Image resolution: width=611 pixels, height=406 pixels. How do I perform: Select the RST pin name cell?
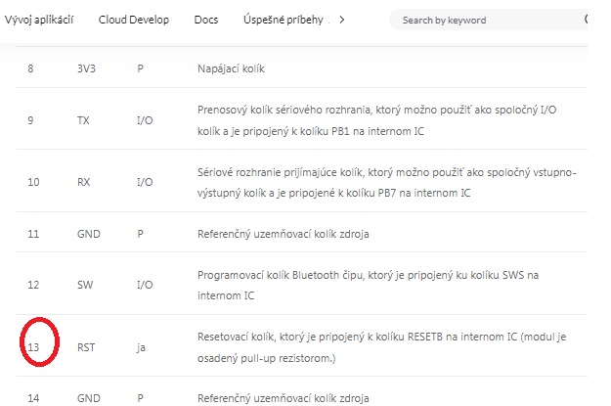point(86,346)
